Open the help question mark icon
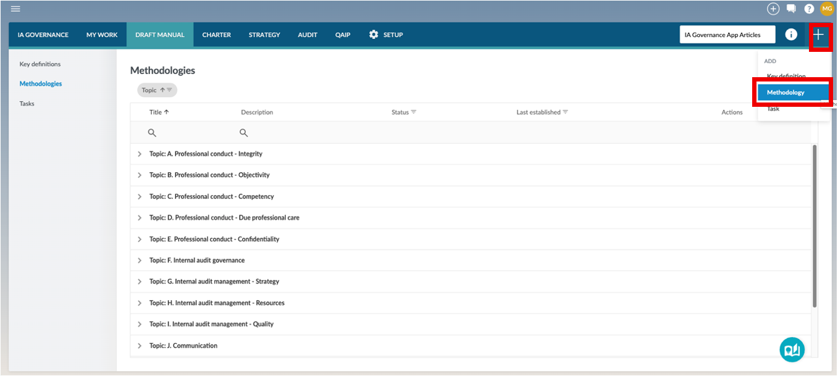Screen dimensions: 838x376 point(809,9)
